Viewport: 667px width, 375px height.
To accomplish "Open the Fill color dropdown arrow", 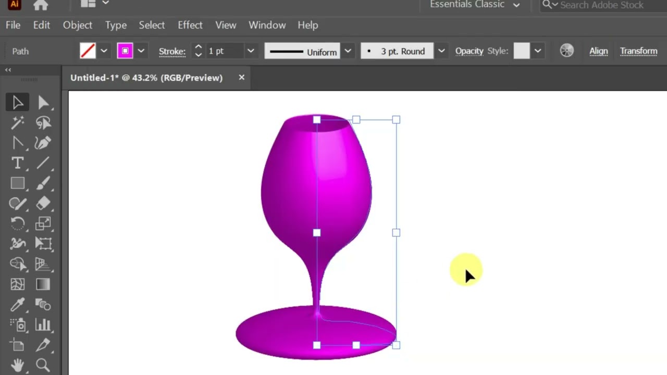I will 104,51.
